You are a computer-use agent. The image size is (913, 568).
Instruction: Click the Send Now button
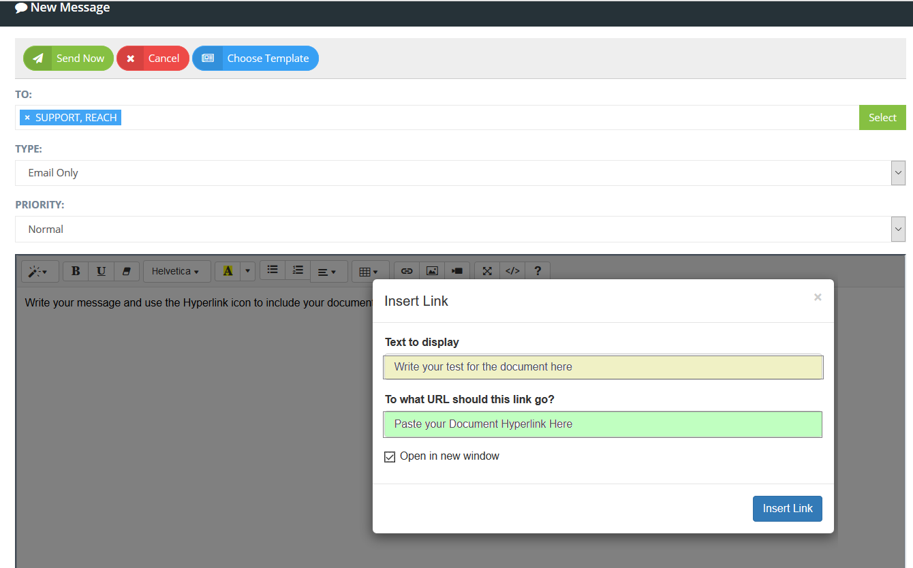[x=68, y=59]
